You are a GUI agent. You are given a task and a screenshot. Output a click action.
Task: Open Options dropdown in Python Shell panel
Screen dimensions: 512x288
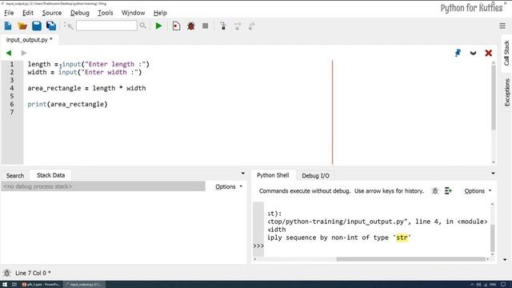tap(478, 190)
